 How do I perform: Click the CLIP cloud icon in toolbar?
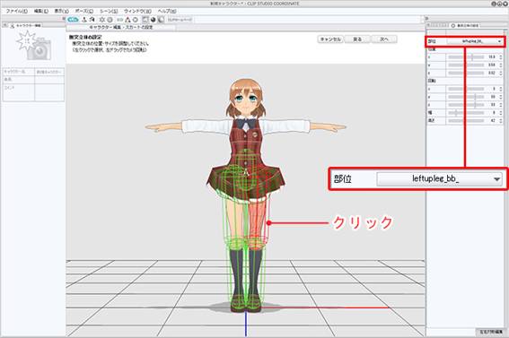pyautogui.click(x=74, y=20)
